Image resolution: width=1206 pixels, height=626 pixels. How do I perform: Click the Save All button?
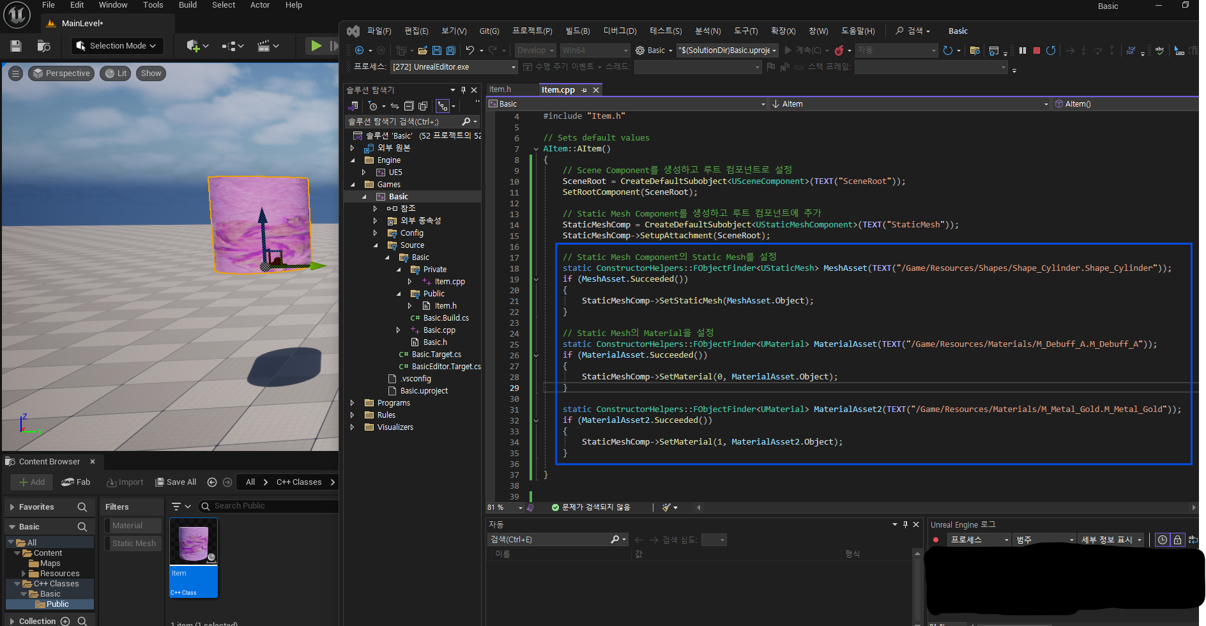pyautogui.click(x=176, y=482)
